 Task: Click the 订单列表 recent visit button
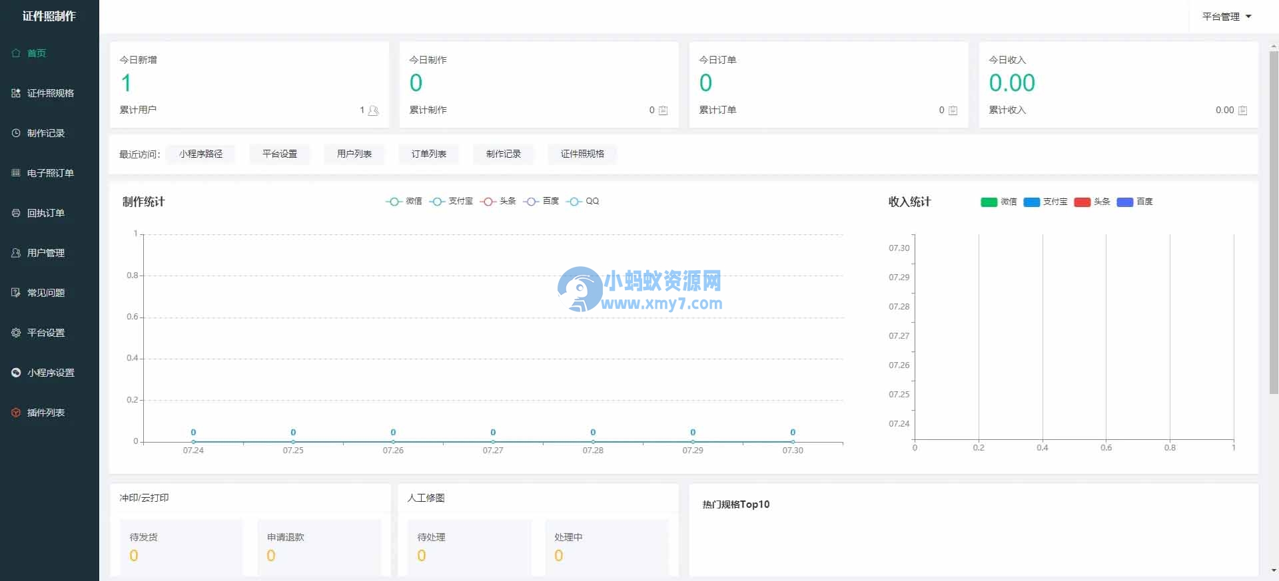pyautogui.click(x=429, y=154)
